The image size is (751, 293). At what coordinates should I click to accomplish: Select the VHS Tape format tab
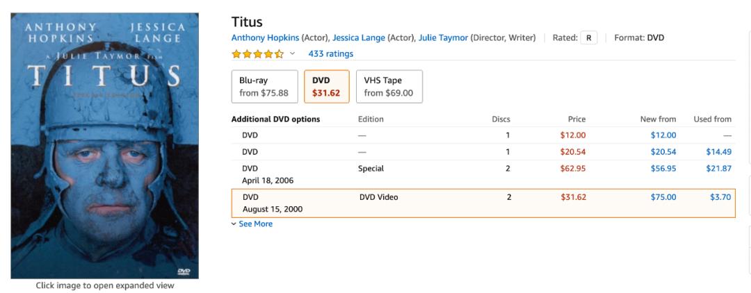(388, 87)
